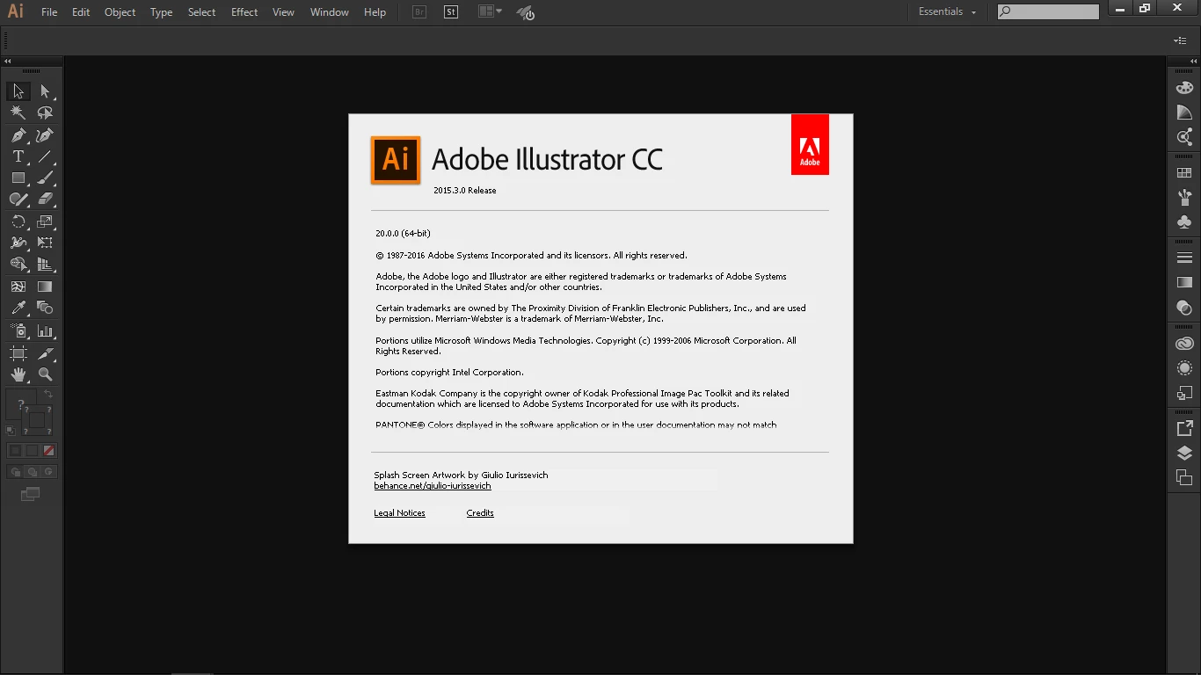Activate the Free Transform tool
The width and height of the screenshot is (1201, 675).
click(45, 243)
